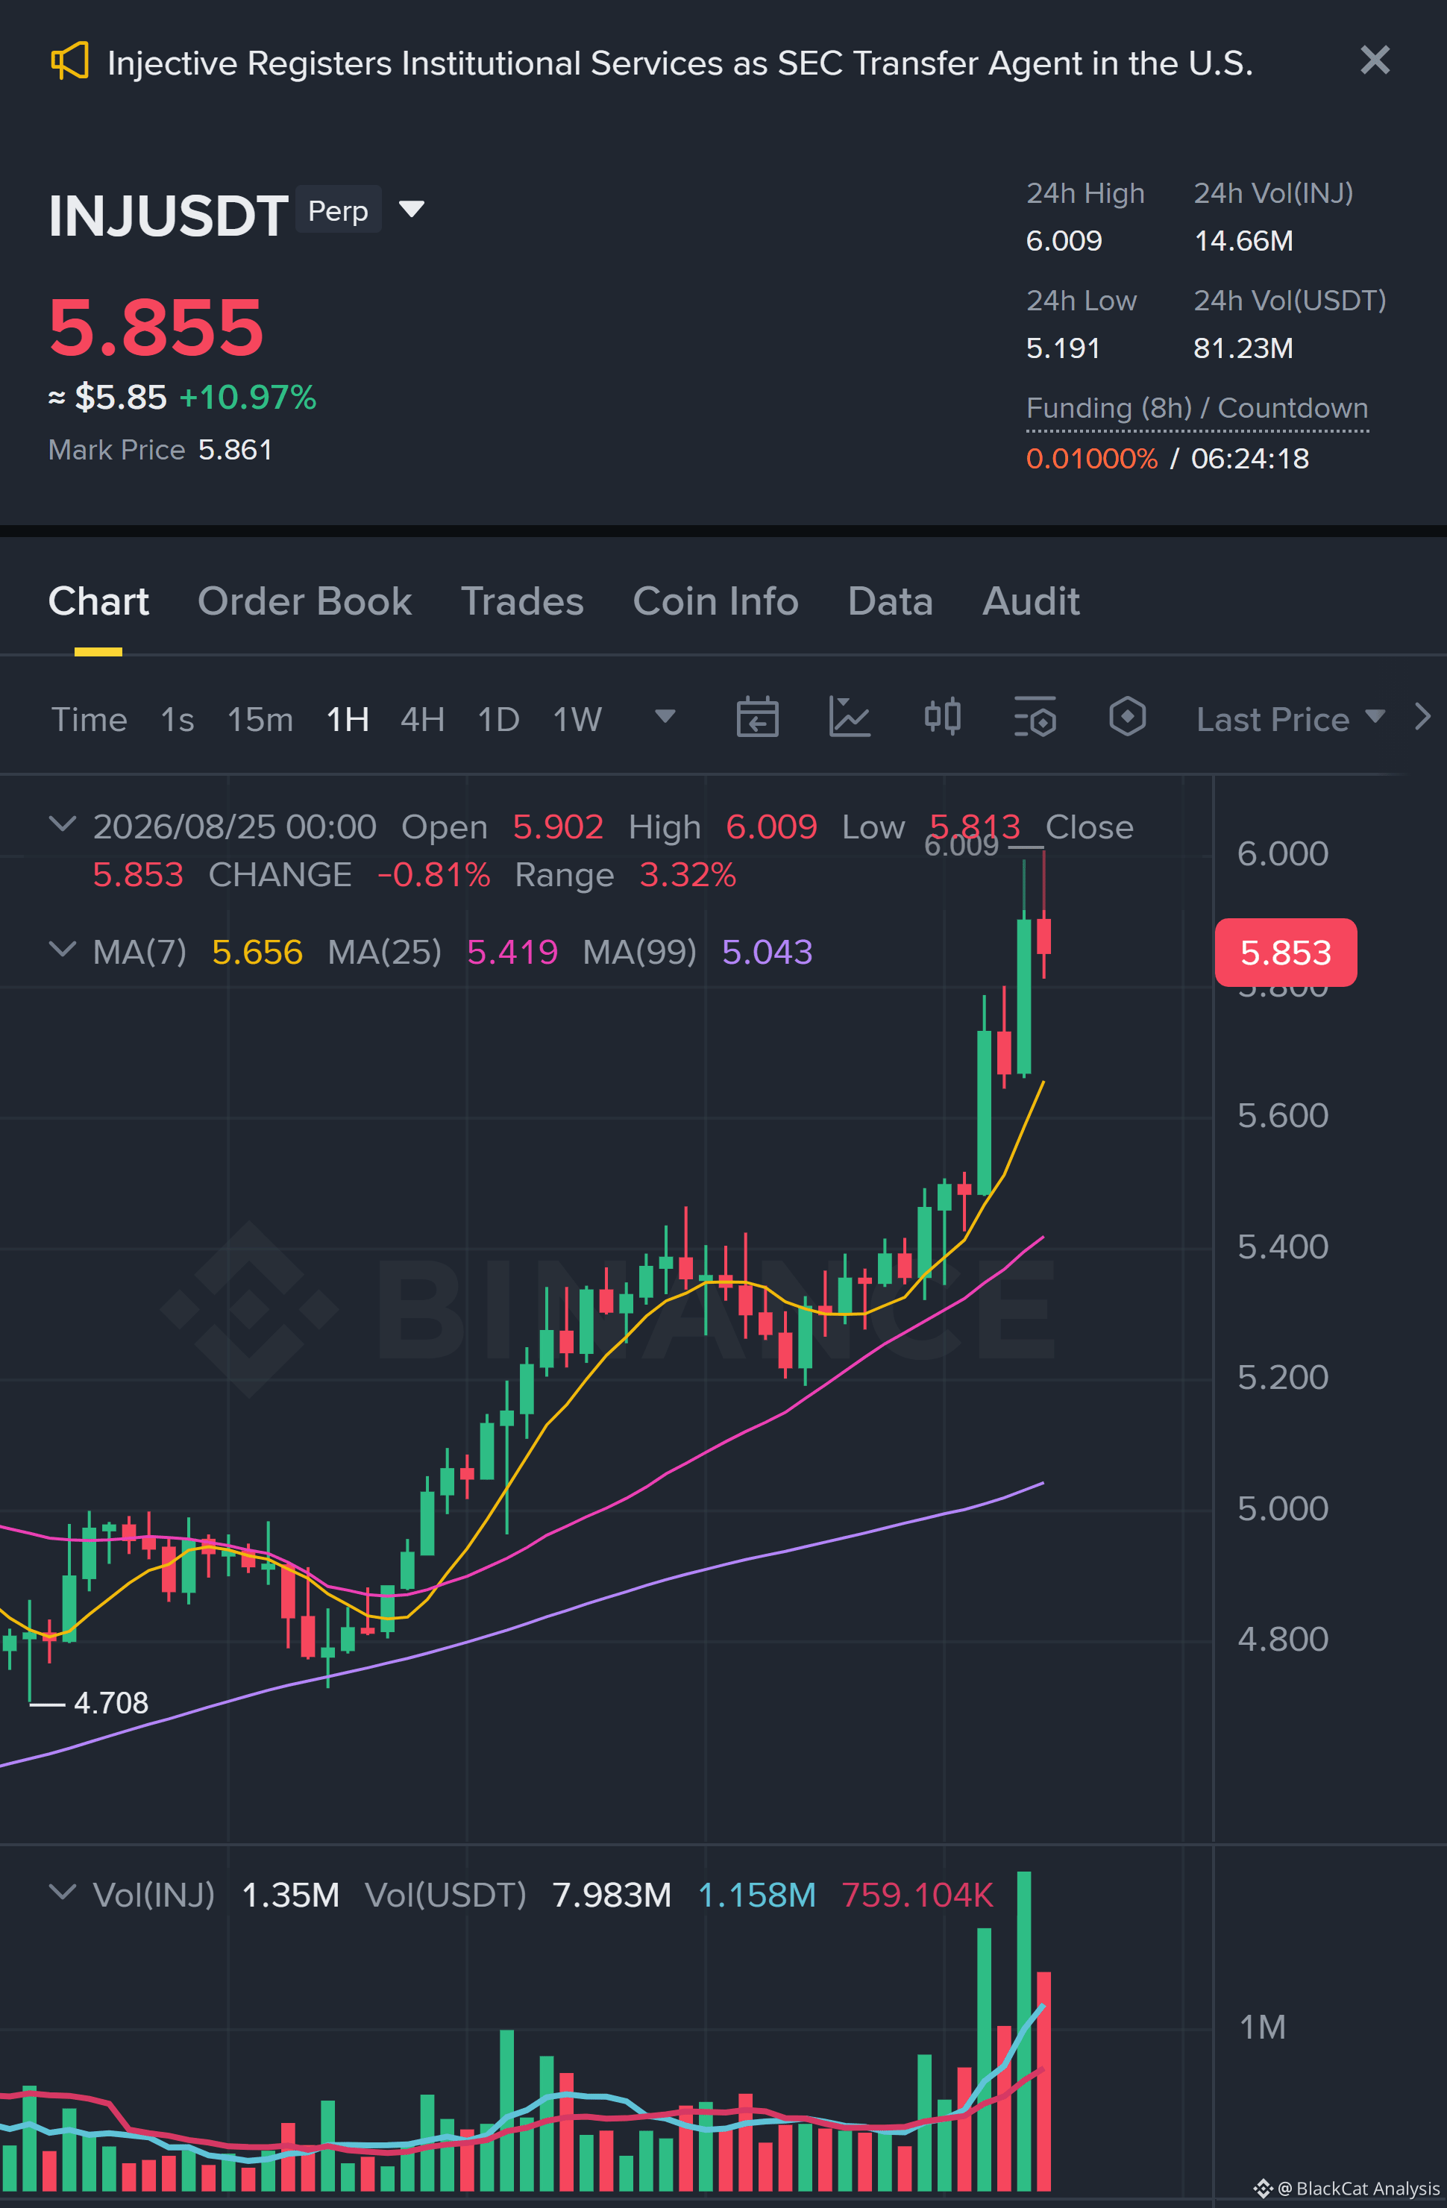This screenshot has width=1447, height=2208.
Task: Show more toolbar options right chevron
Action: click(1422, 717)
